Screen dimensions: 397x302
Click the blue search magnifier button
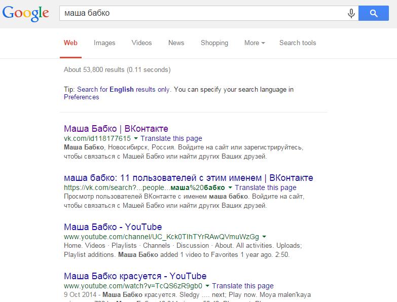pos(374,13)
